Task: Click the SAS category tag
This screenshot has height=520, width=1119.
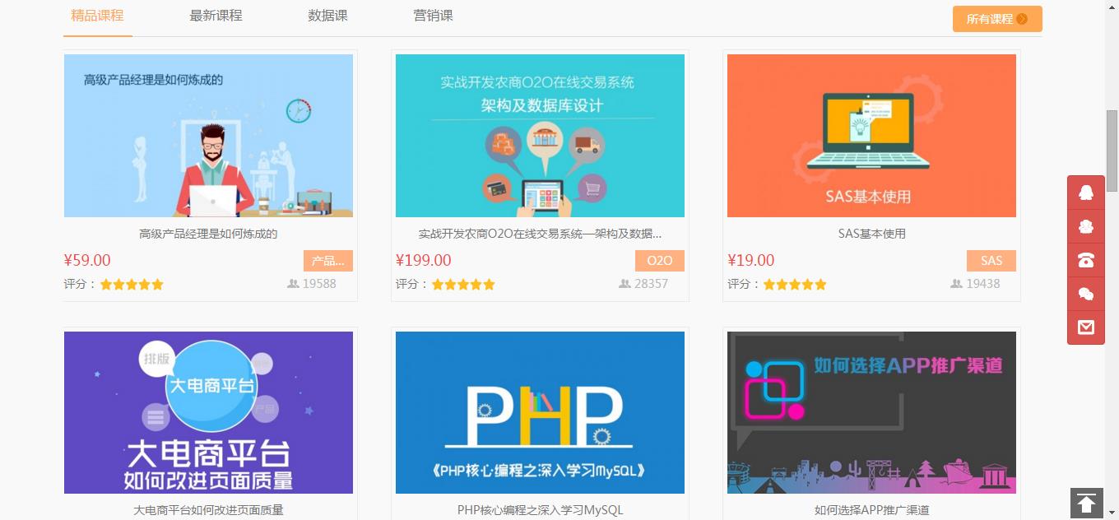Action: (991, 261)
